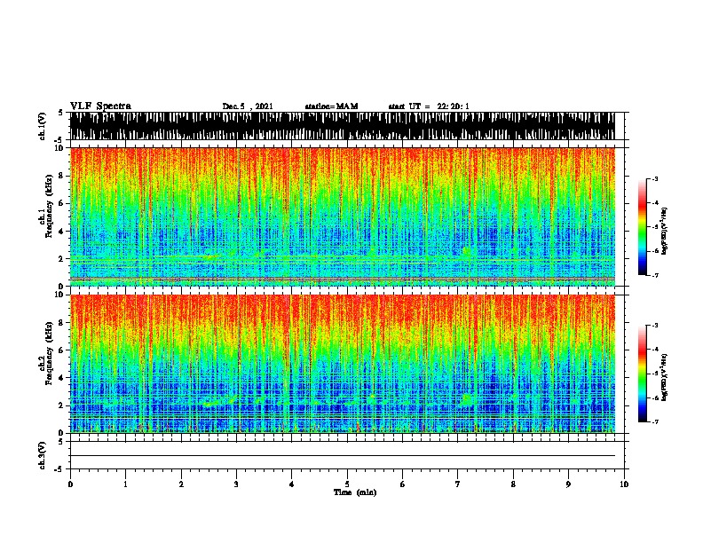Click the flat ch.3(V) trace line
This screenshot has width=703, height=543.
pos(343,456)
